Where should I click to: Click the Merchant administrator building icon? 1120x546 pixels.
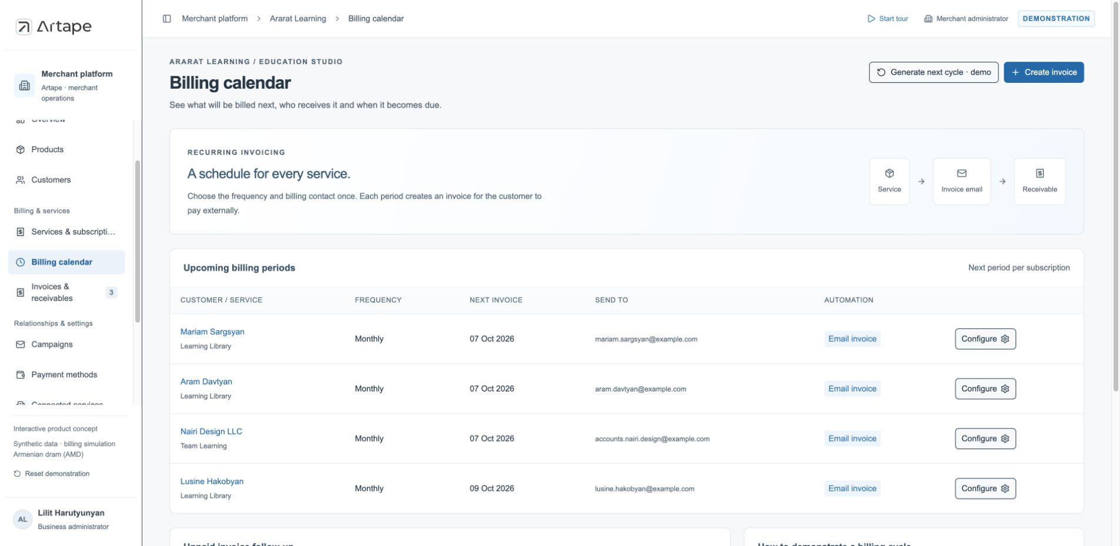(928, 19)
